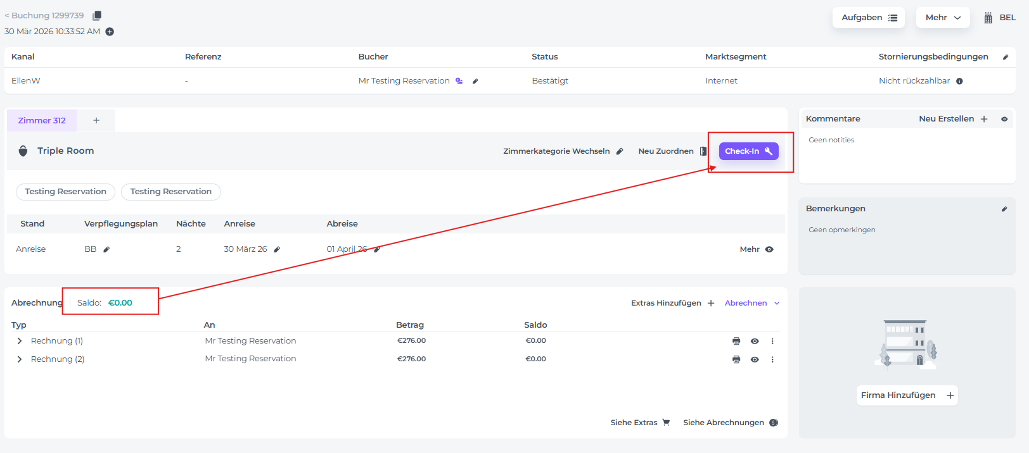Click the Firma Hinzufügen button
Screen dimensions: 1029x453
pos(907,395)
